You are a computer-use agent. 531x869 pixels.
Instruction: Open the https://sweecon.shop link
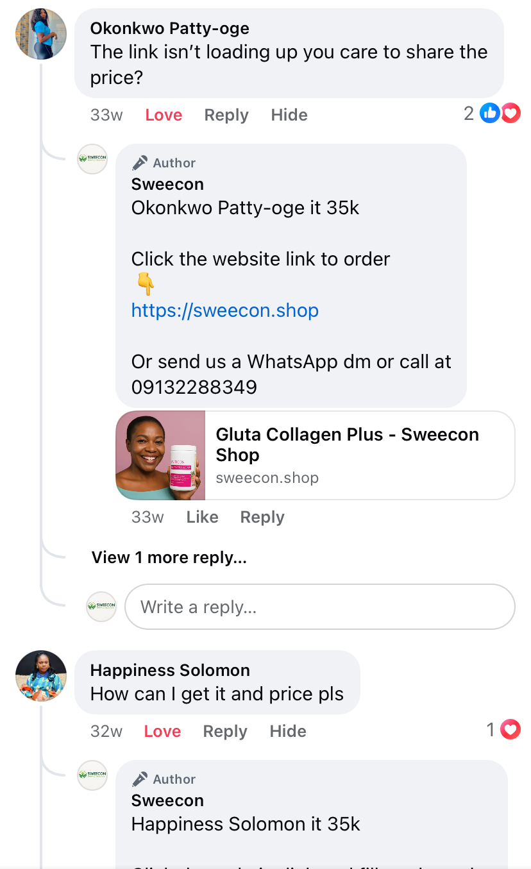pos(224,310)
